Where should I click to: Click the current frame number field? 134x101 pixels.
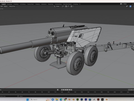click(131, 90)
